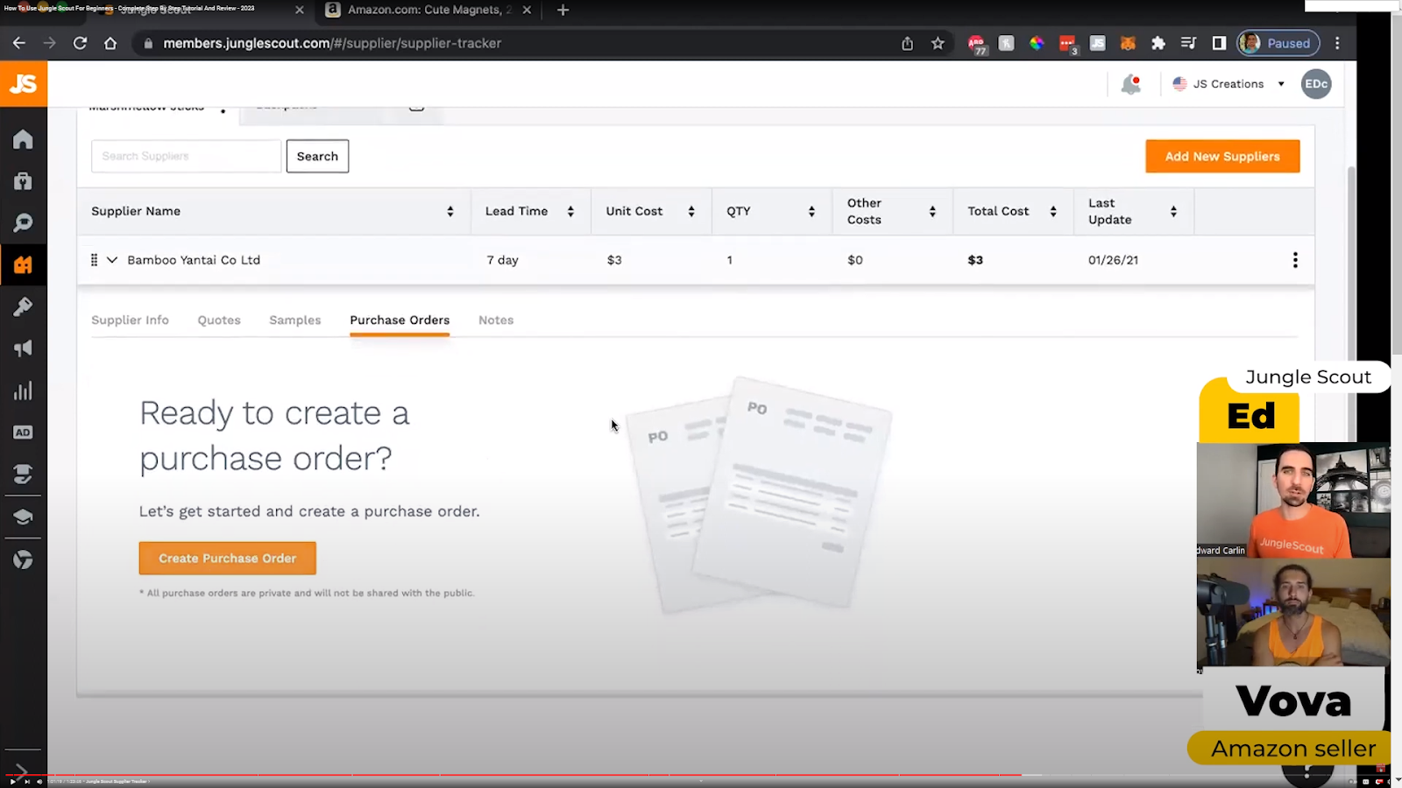Screen dimensions: 1402x788
Task: Expand the sidebar with bottom arrow
Action: (22, 770)
